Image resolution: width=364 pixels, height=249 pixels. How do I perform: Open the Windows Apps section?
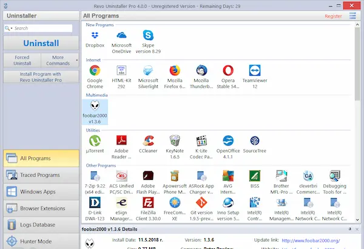(x=41, y=191)
